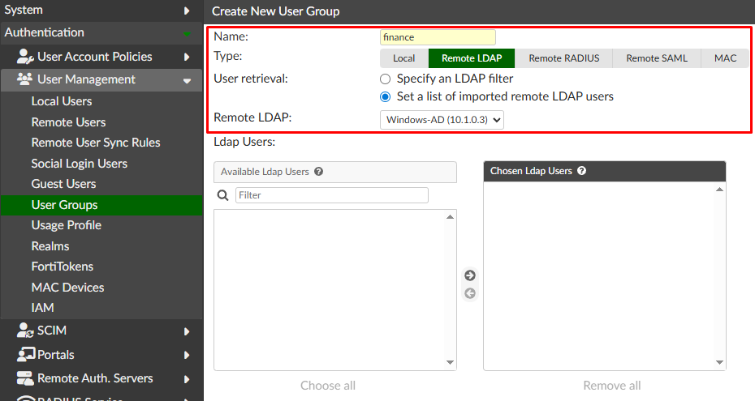The image size is (755, 401).
Task: Click the left arrow remove-user icon
Action: point(470,293)
